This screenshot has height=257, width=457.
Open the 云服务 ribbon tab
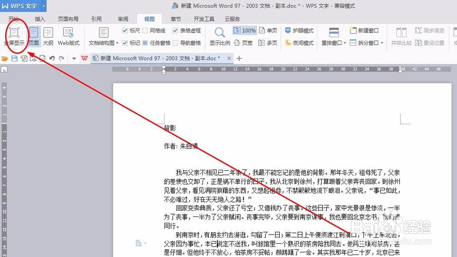(232, 19)
